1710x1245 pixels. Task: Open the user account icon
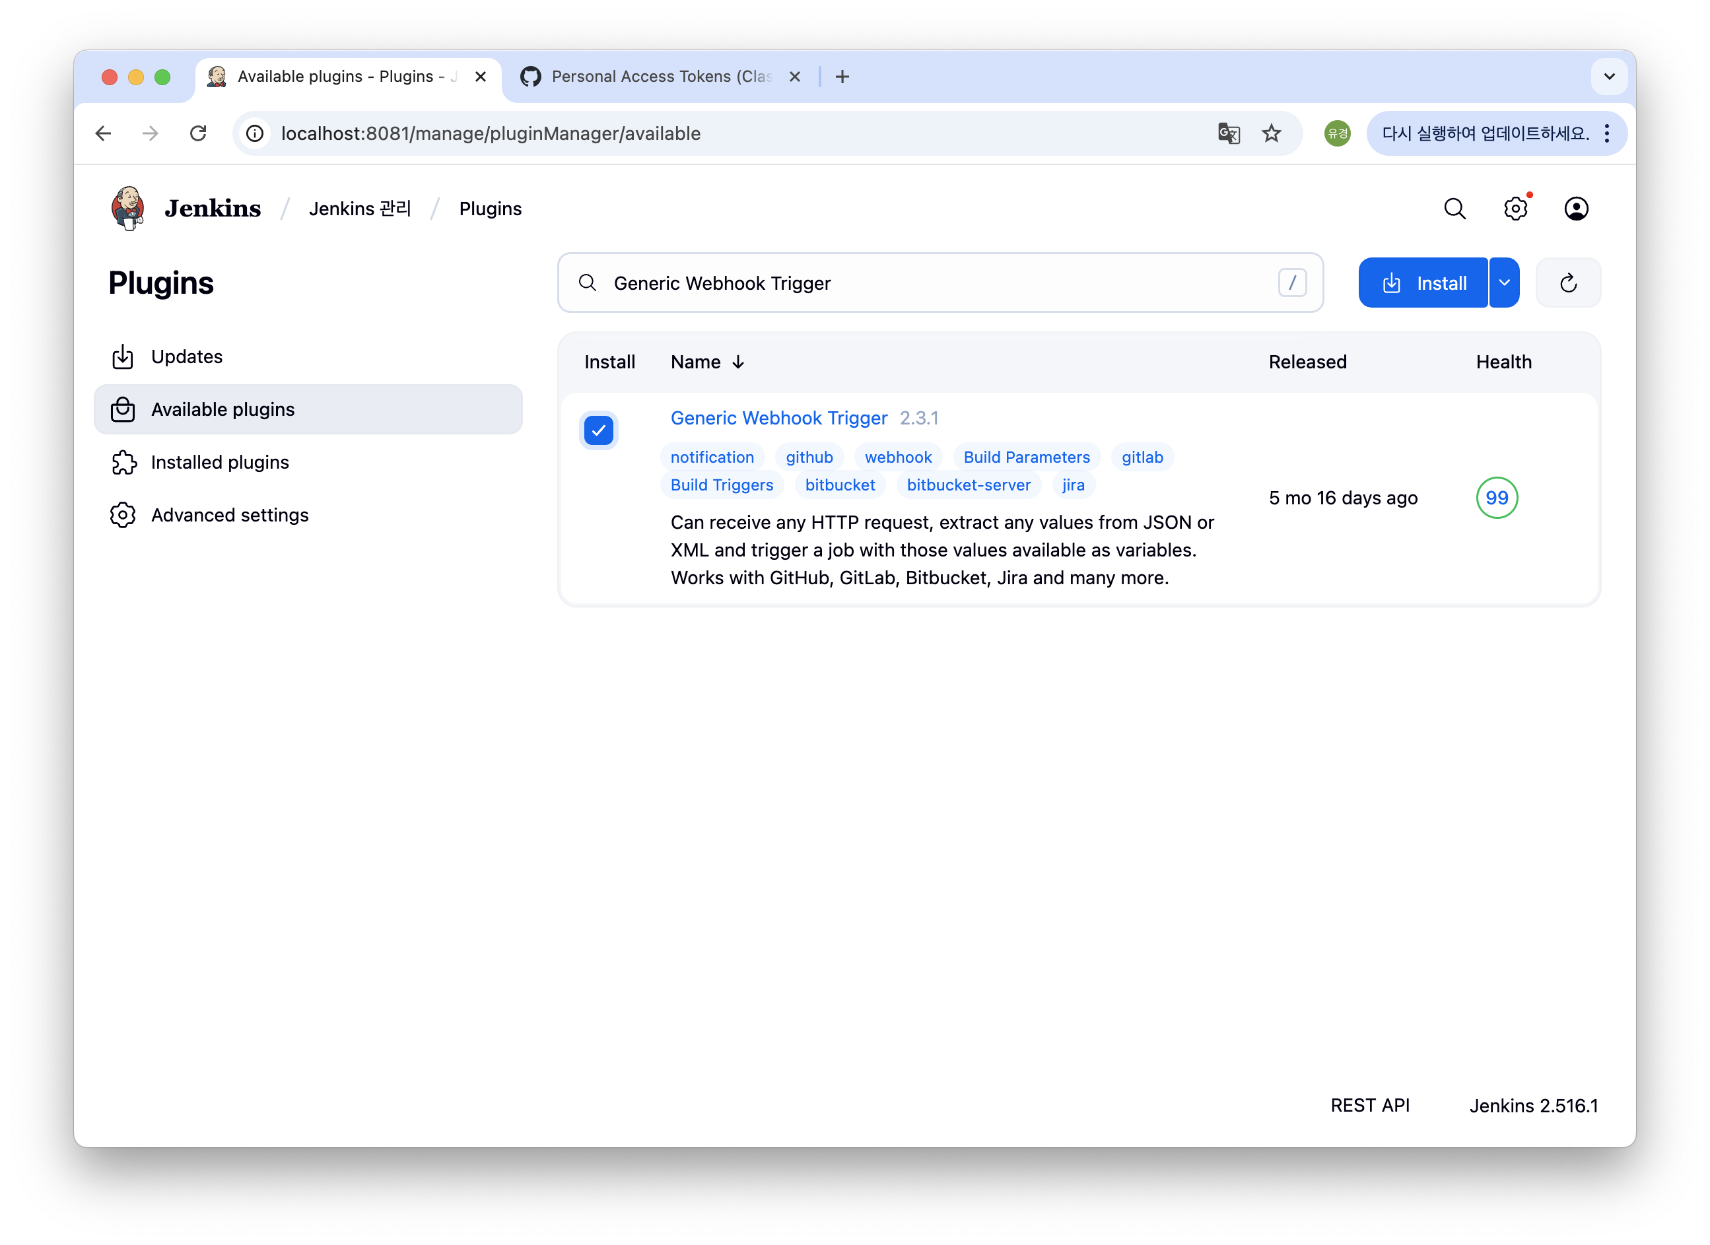1576,209
